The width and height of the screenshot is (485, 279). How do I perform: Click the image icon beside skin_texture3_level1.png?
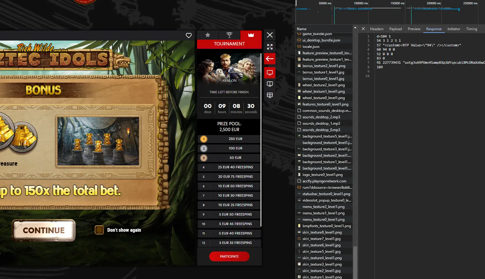click(299, 264)
